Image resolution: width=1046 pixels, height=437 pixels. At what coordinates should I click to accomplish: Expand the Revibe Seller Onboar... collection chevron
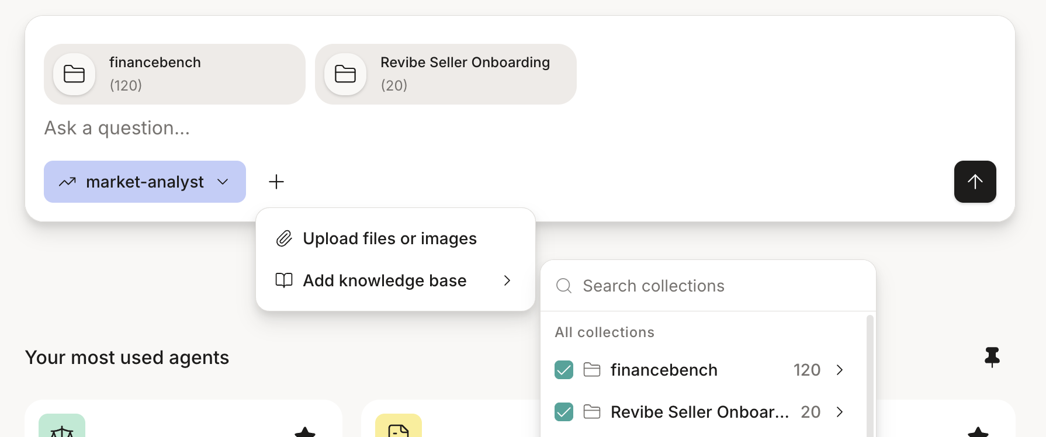[x=840, y=412]
